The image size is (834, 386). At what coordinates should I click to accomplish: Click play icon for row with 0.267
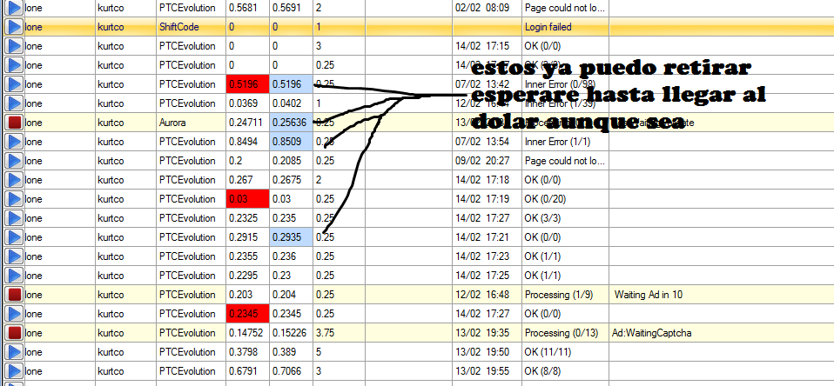tap(14, 180)
